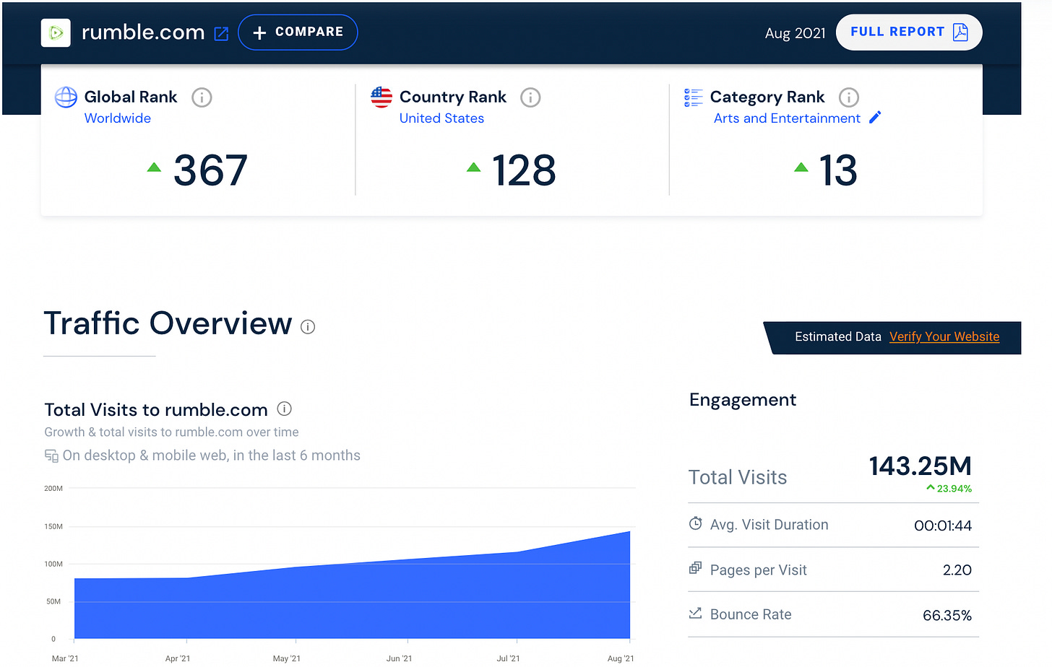Click the Estimated Data label
This screenshot has height=667, width=1052.
tap(837, 336)
